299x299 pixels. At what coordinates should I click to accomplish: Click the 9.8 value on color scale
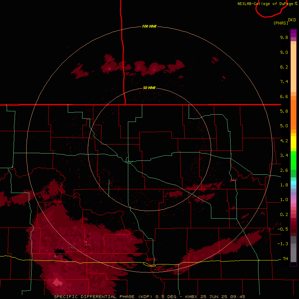coord(284,37)
